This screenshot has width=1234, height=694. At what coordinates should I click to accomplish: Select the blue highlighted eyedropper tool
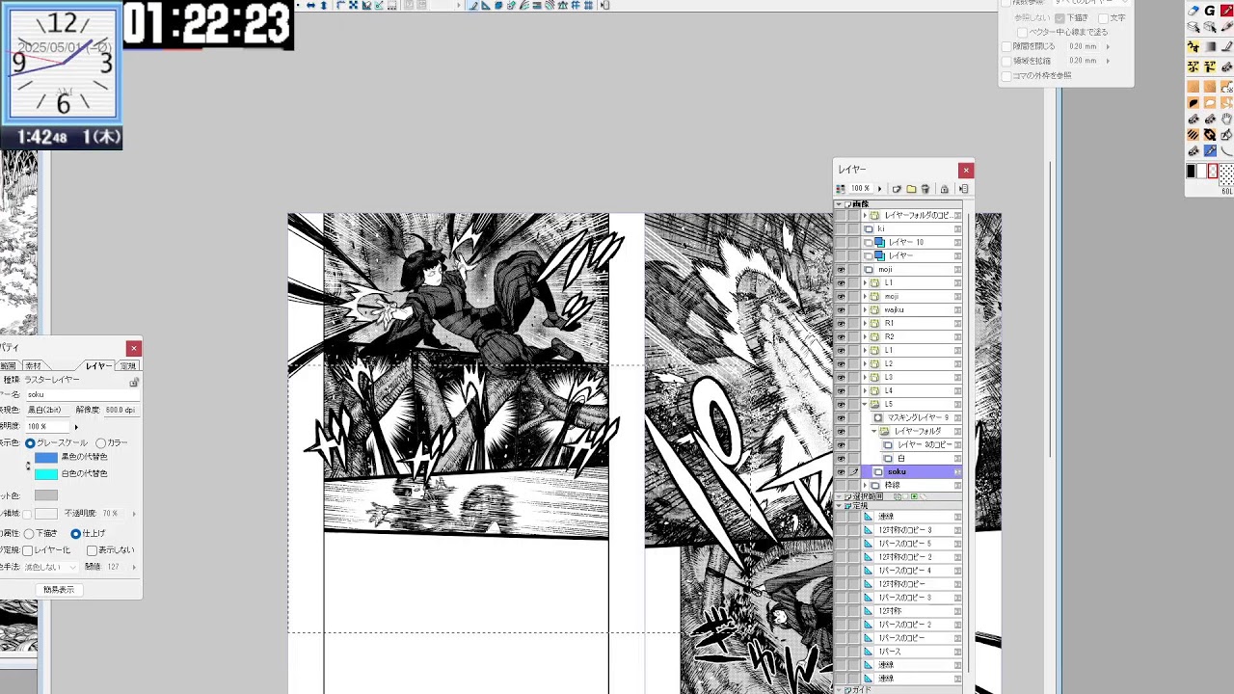click(1210, 151)
